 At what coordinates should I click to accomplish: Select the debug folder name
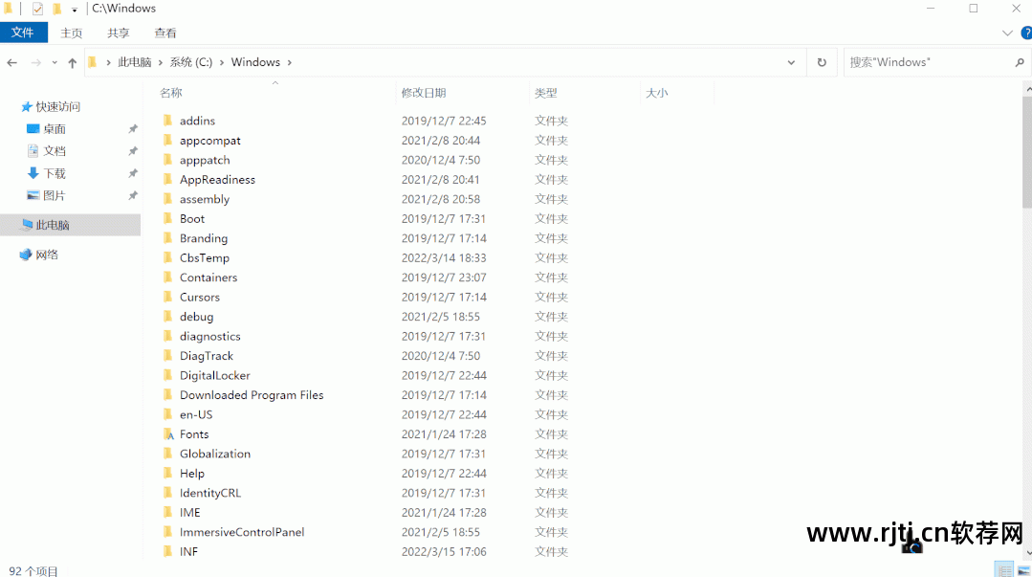pos(196,317)
